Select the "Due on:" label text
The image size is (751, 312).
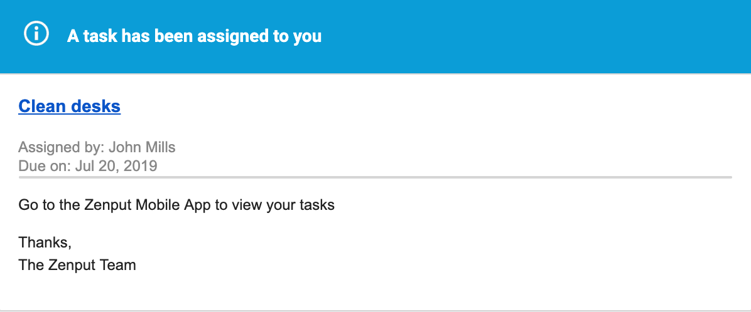[45, 166]
